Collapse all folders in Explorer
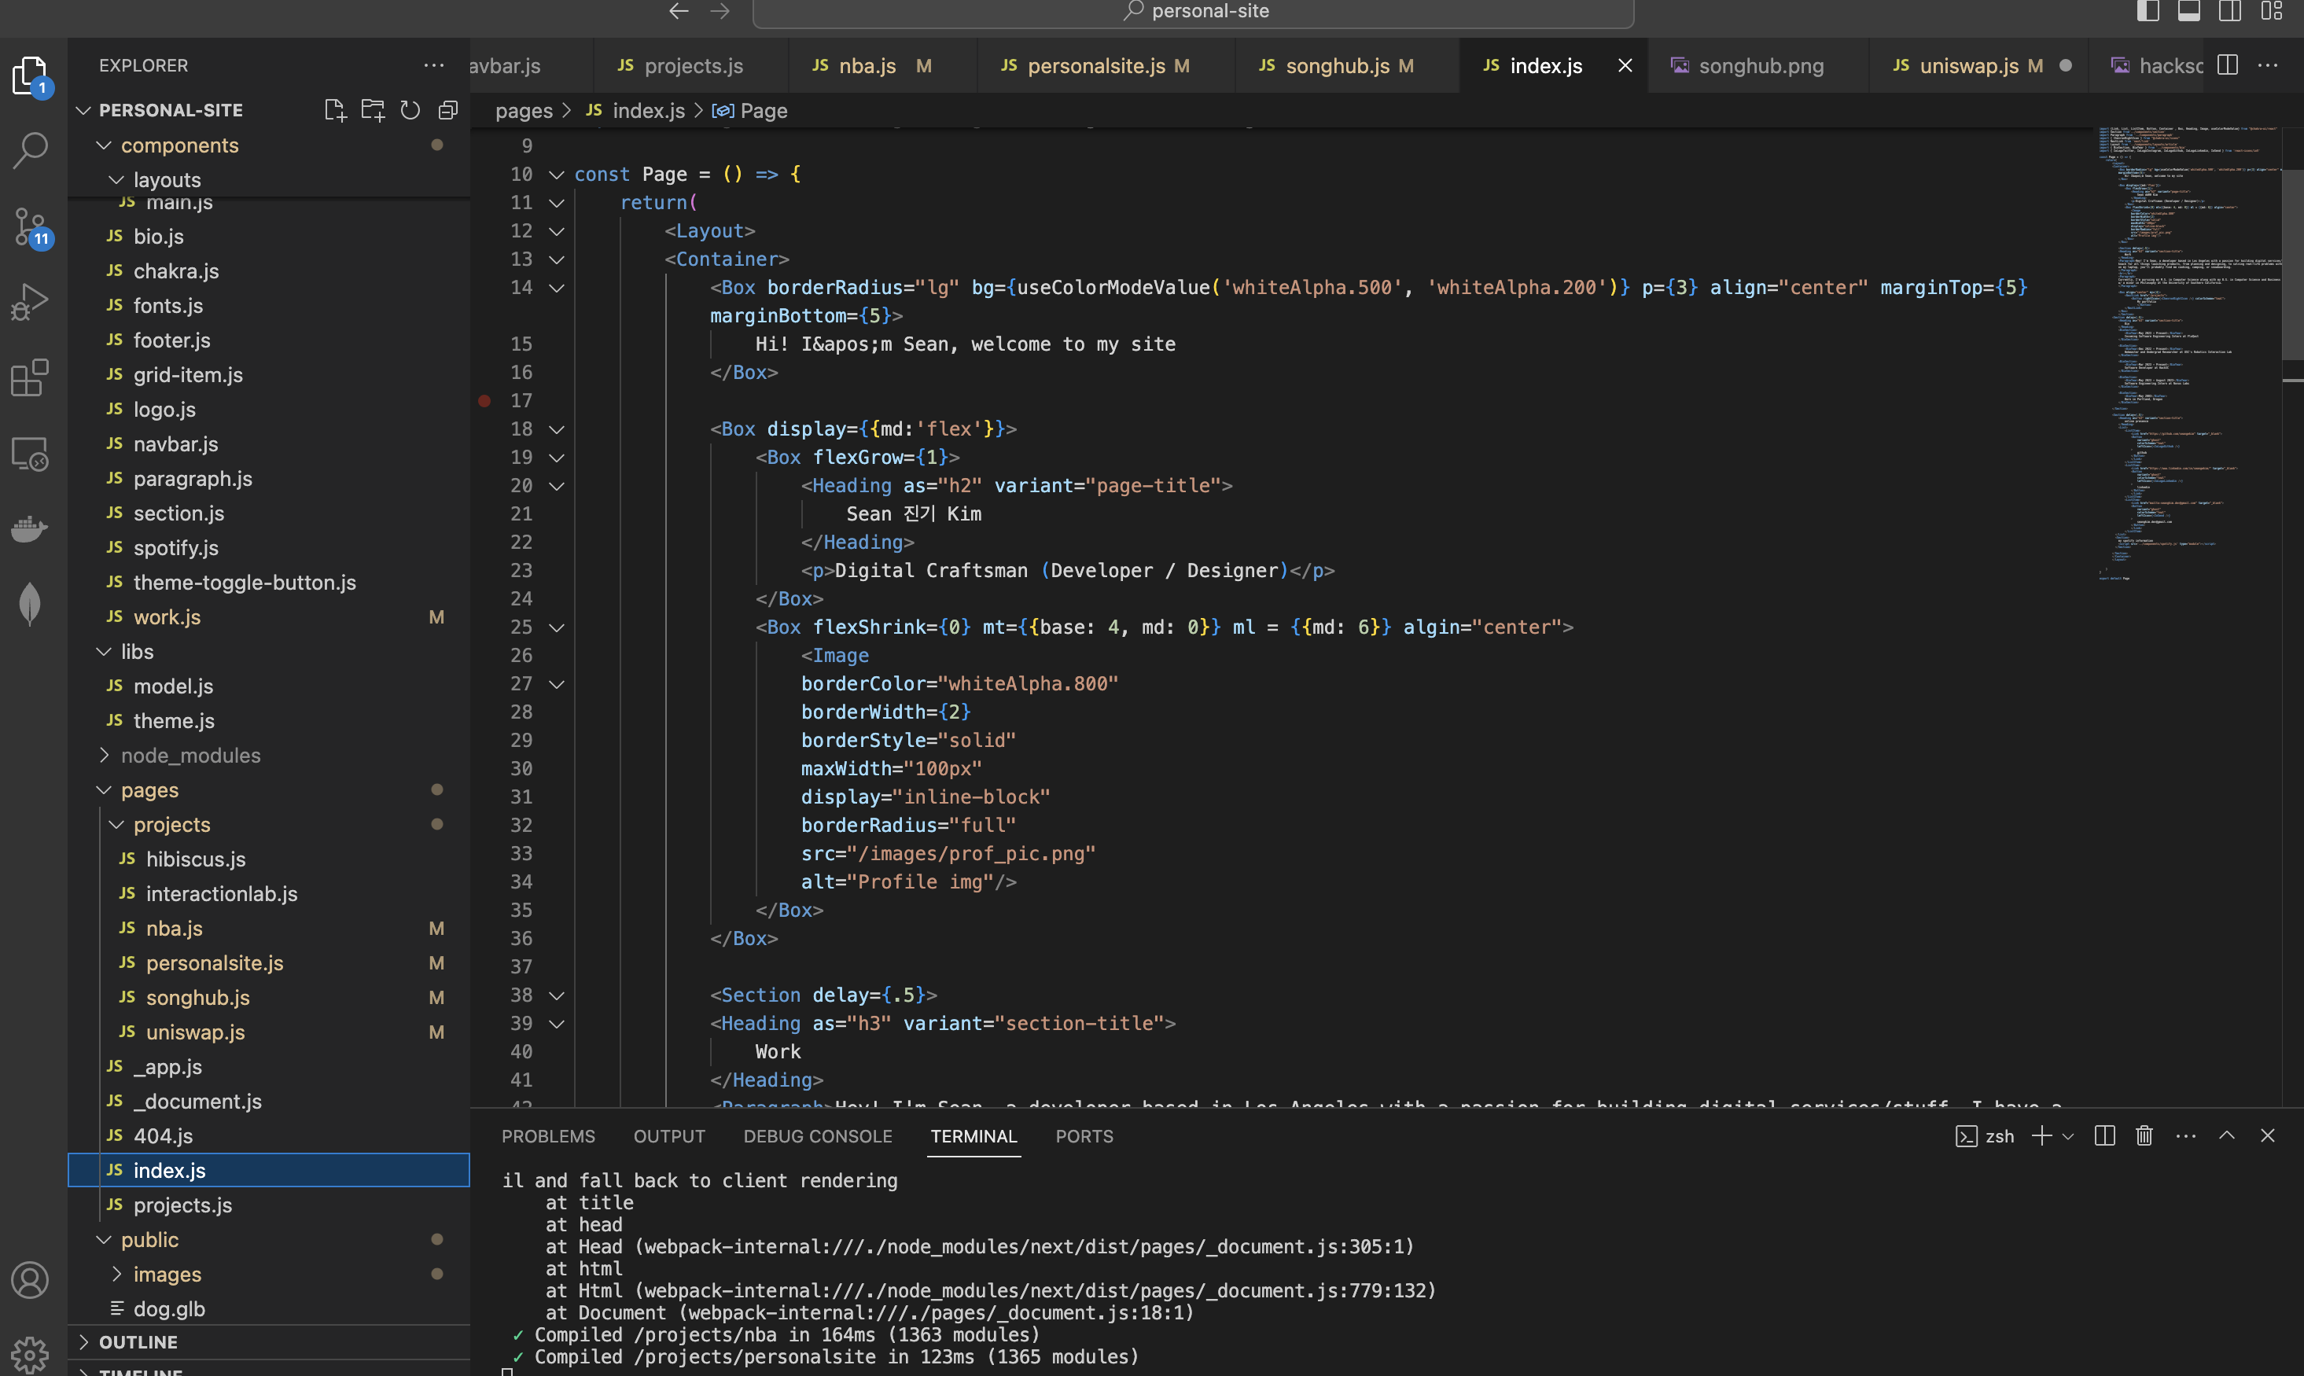 [447, 110]
